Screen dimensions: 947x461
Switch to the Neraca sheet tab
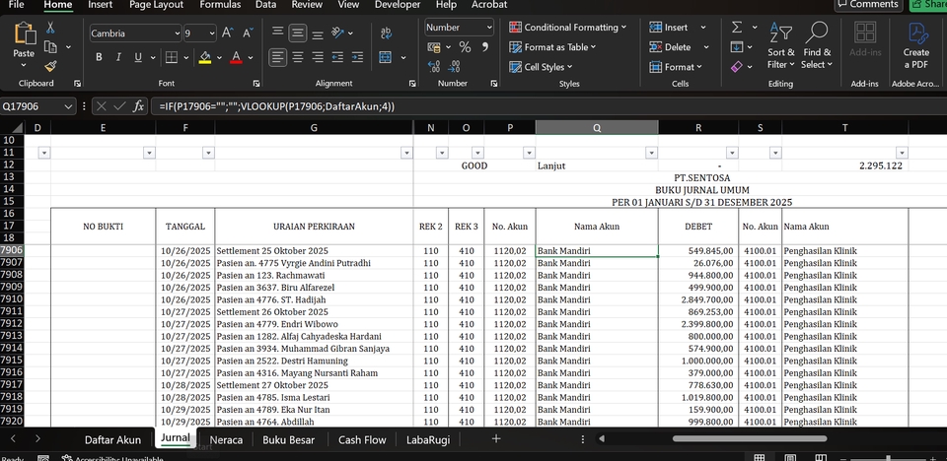coord(226,439)
